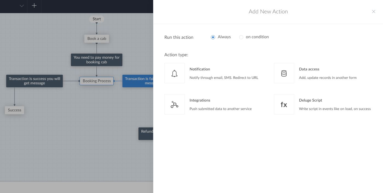Select the "Always" radio button
This screenshot has width=383, height=193.
(x=213, y=37)
